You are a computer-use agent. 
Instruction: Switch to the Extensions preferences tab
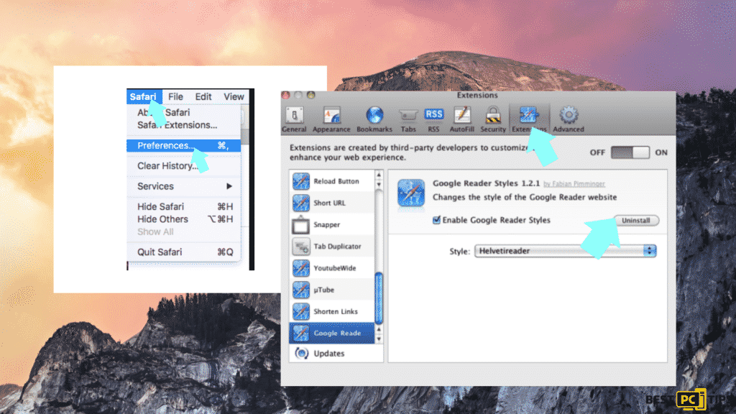coord(528,119)
